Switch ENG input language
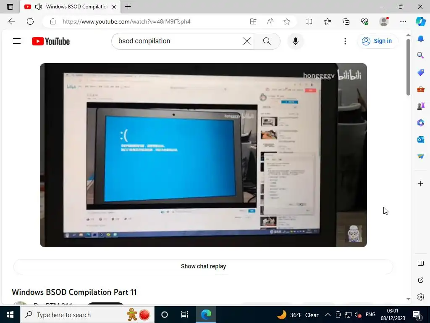 370,315
